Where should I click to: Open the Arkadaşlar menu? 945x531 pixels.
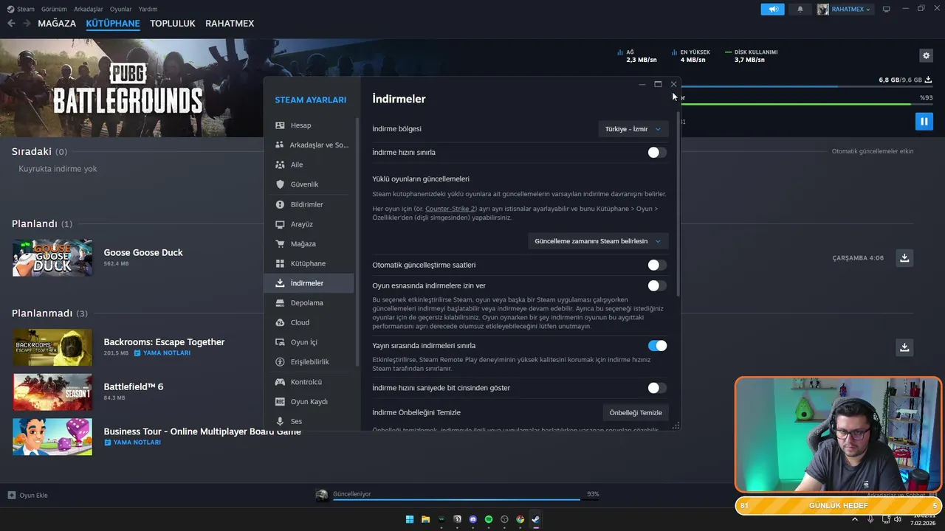tap(89, 9)
